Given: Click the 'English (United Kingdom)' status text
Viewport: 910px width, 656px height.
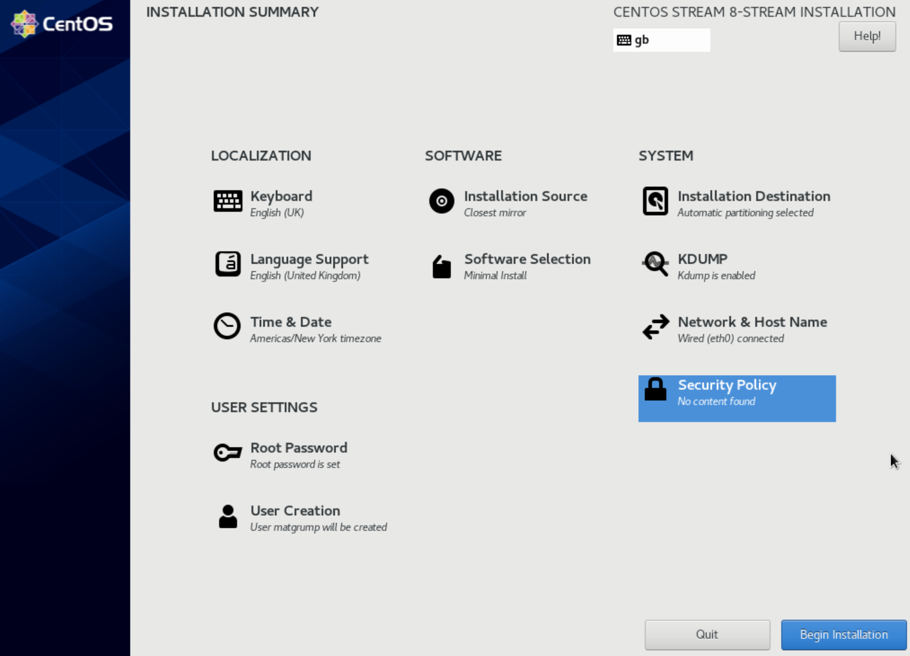Looking at the screenshot, I should (x=305, y=276).
